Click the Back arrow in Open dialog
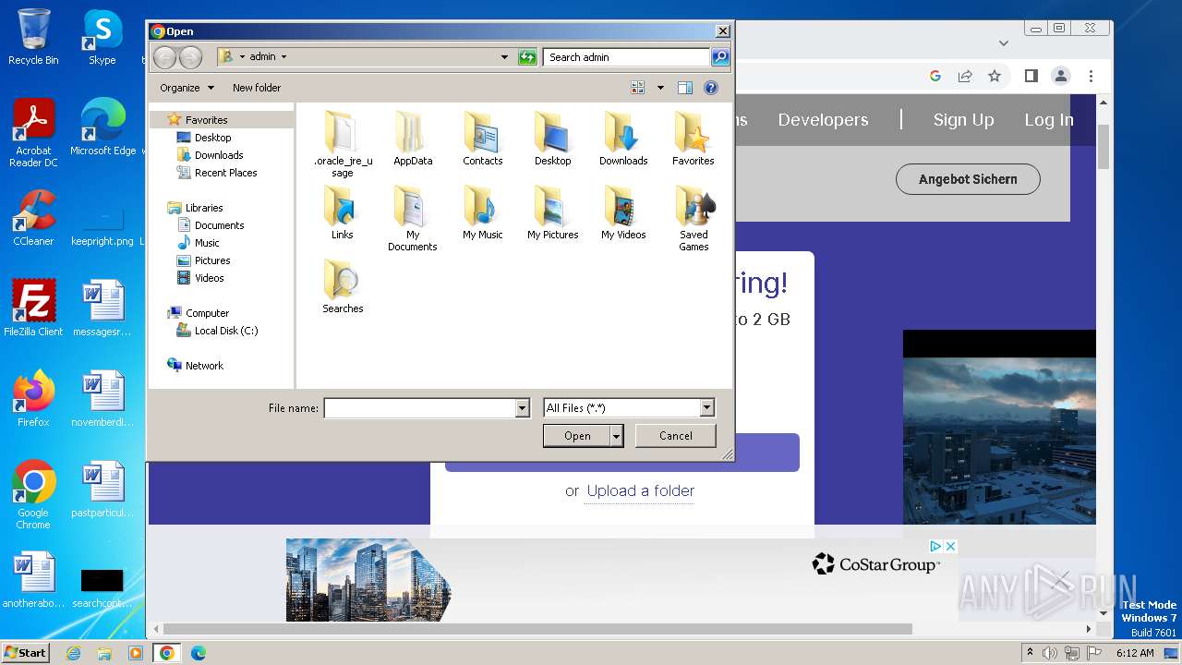This screenshot has width=1182, height=665. [164, 57]
